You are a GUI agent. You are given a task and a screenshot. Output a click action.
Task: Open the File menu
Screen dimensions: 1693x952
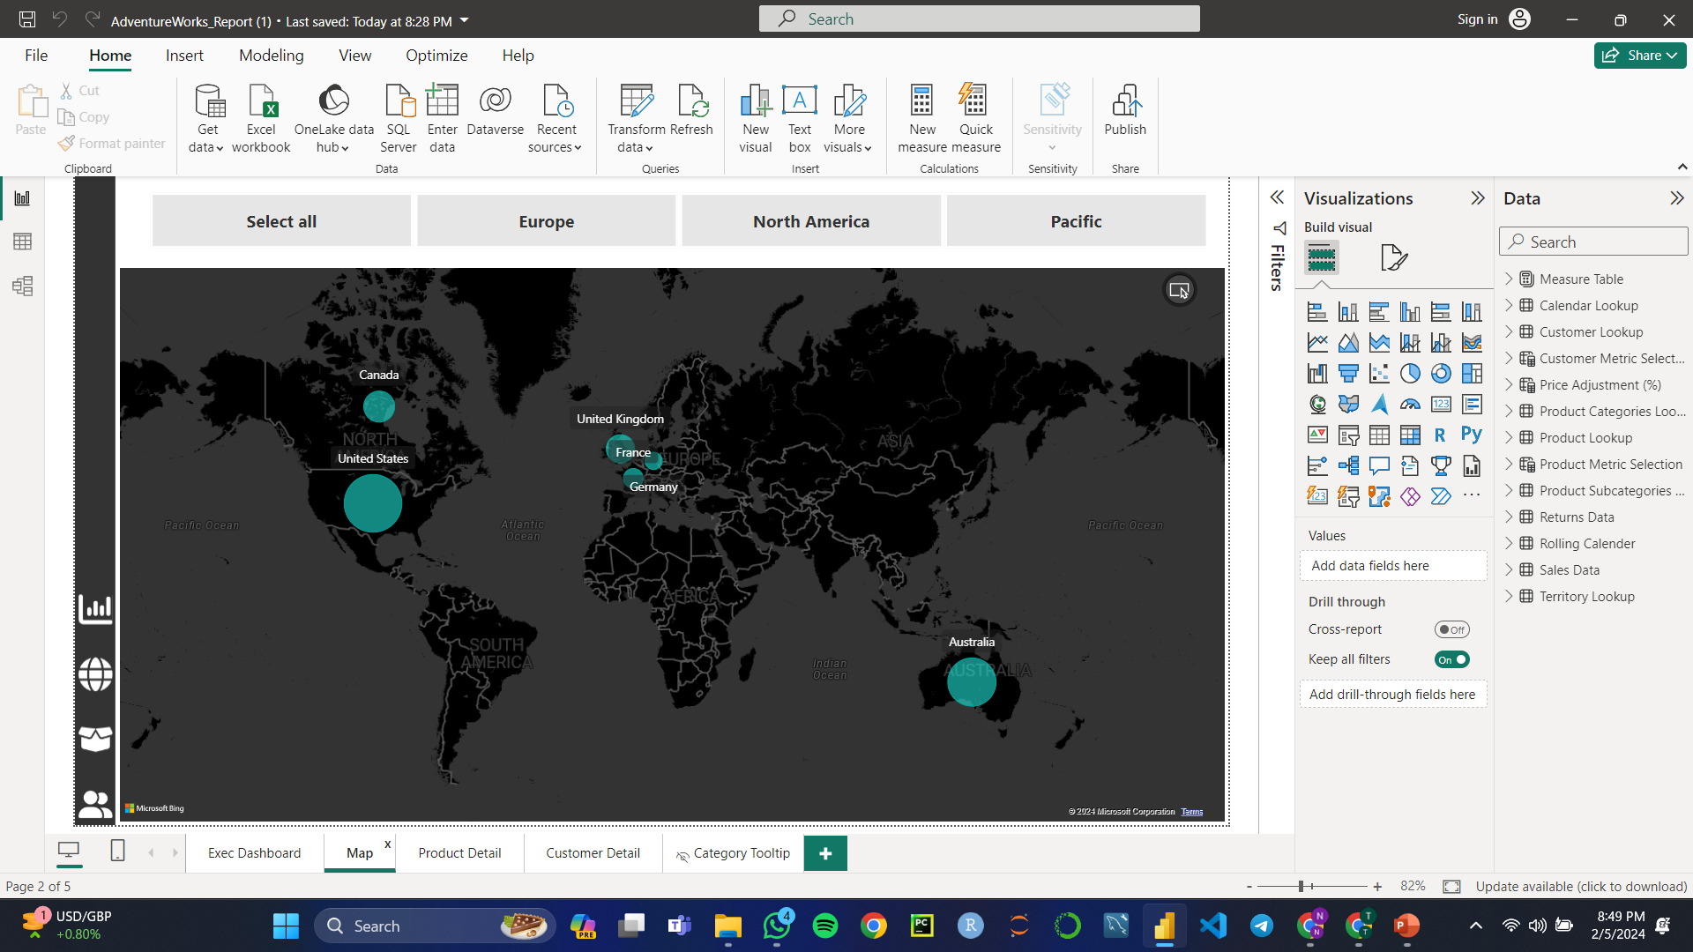click(x=36, y=56)
